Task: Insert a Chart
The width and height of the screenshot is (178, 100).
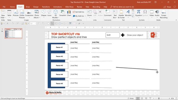Action: 69,13
